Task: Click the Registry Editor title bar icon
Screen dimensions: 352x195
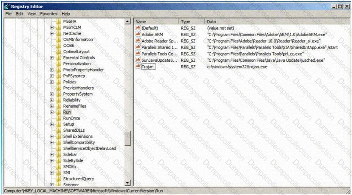Action: pyautogui.click(x=6, y=6)
